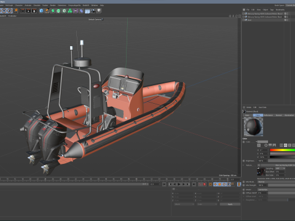Viewport: 295px width, 221px height.
Task: Click the red Record Active Objects icon
Action: [x=200, y=184]
